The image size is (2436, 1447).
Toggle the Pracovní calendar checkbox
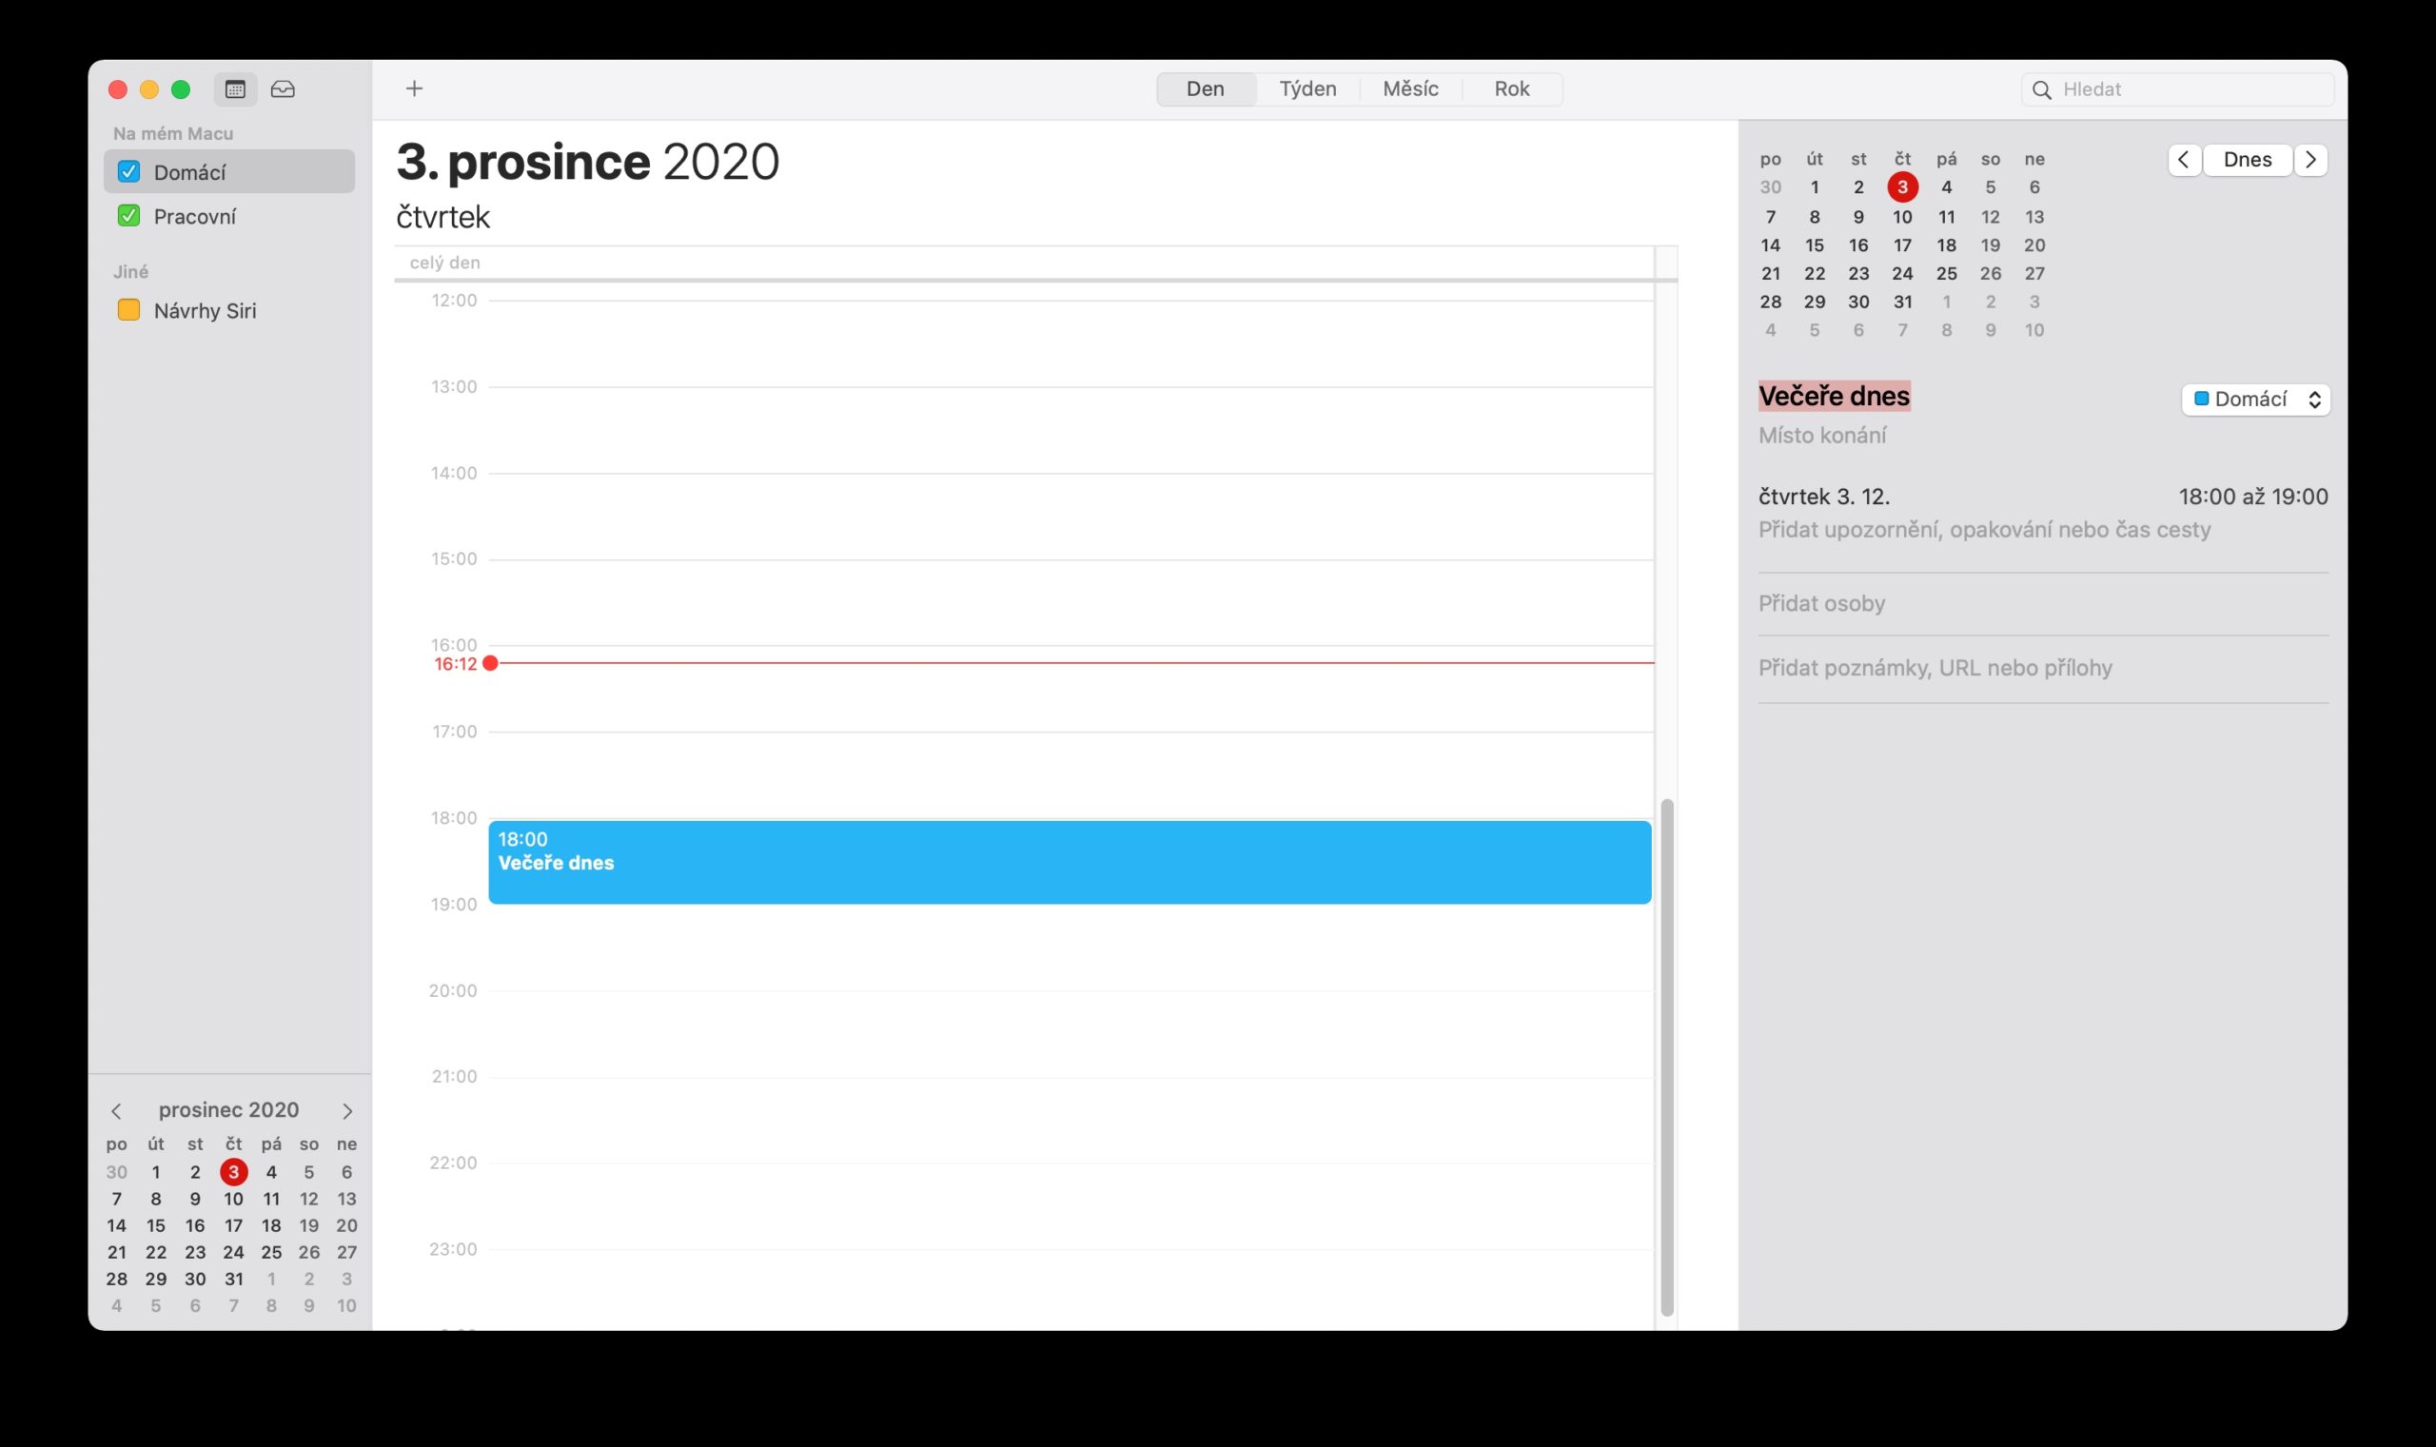coord(128,216)
